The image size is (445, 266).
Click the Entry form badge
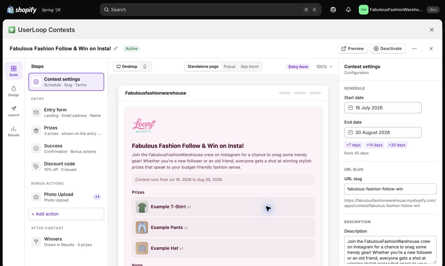click(x=298, y=67)
